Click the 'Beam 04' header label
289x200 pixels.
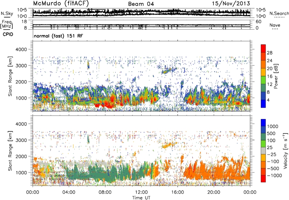click(x=141, y=4)
